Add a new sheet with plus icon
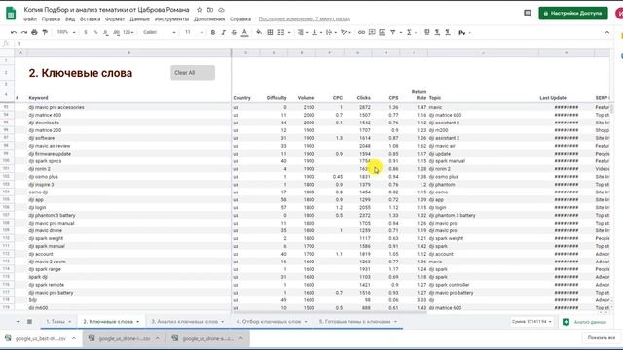Viewport: 623px width, 350px height. click(x=18, y=322)
